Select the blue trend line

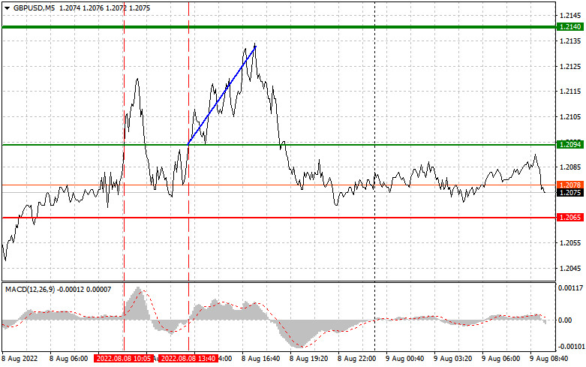click(221, 95)
